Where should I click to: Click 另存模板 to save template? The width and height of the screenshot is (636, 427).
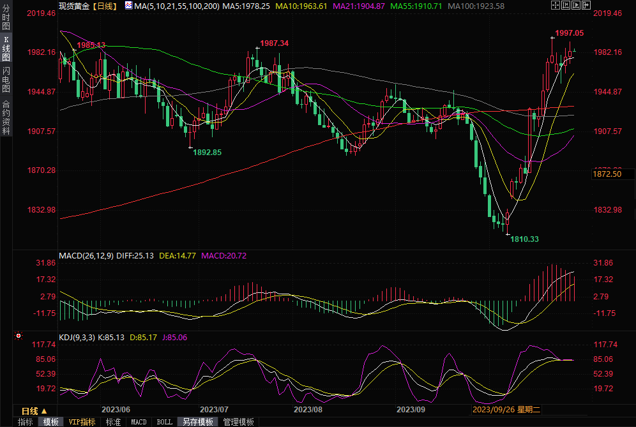(197, 422)
